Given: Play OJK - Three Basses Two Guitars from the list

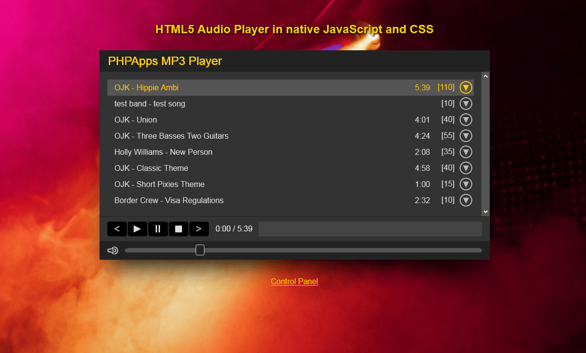Looking at the screenshot, I should pyautogui.click(x=171, y=136).
